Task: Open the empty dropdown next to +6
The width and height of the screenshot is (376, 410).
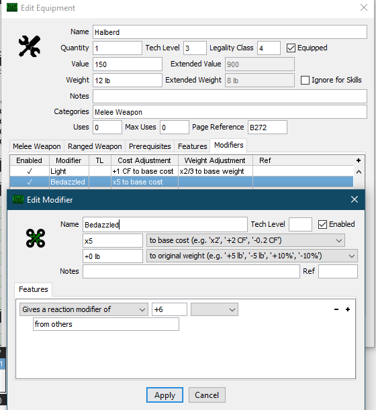Action: point(214,309)
